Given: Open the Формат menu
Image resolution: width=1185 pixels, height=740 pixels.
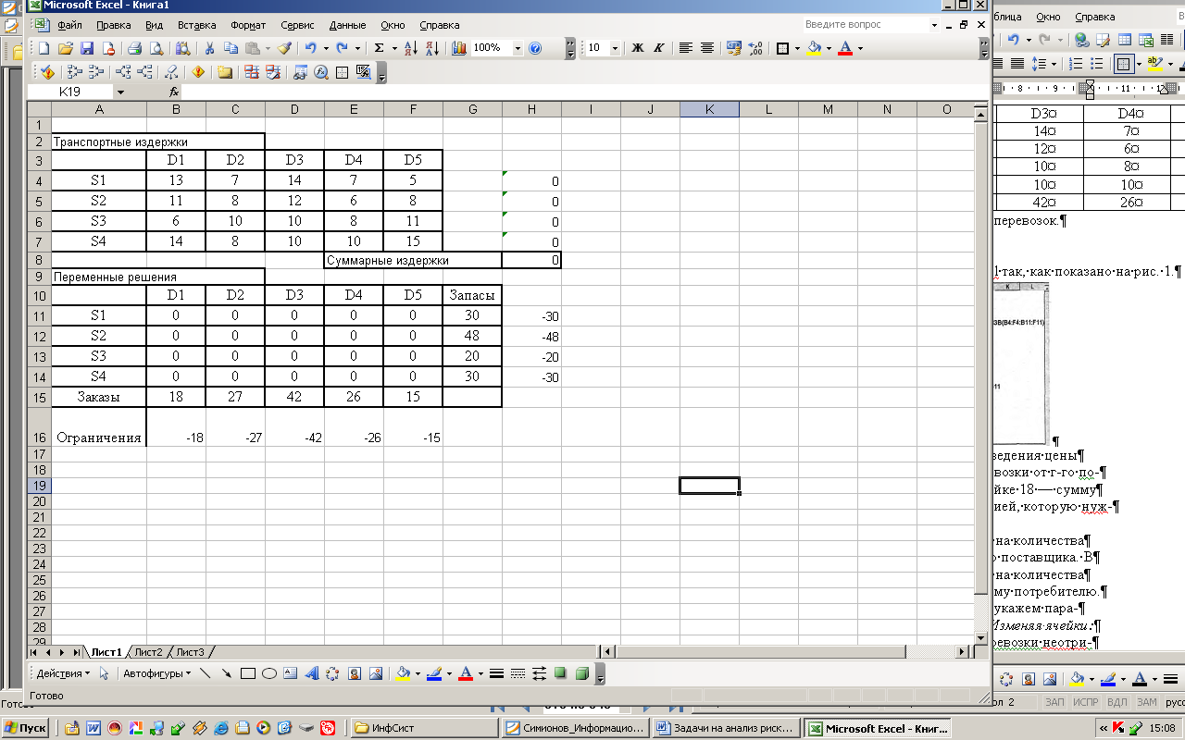Looking at the screenshot, I should 249,25.
